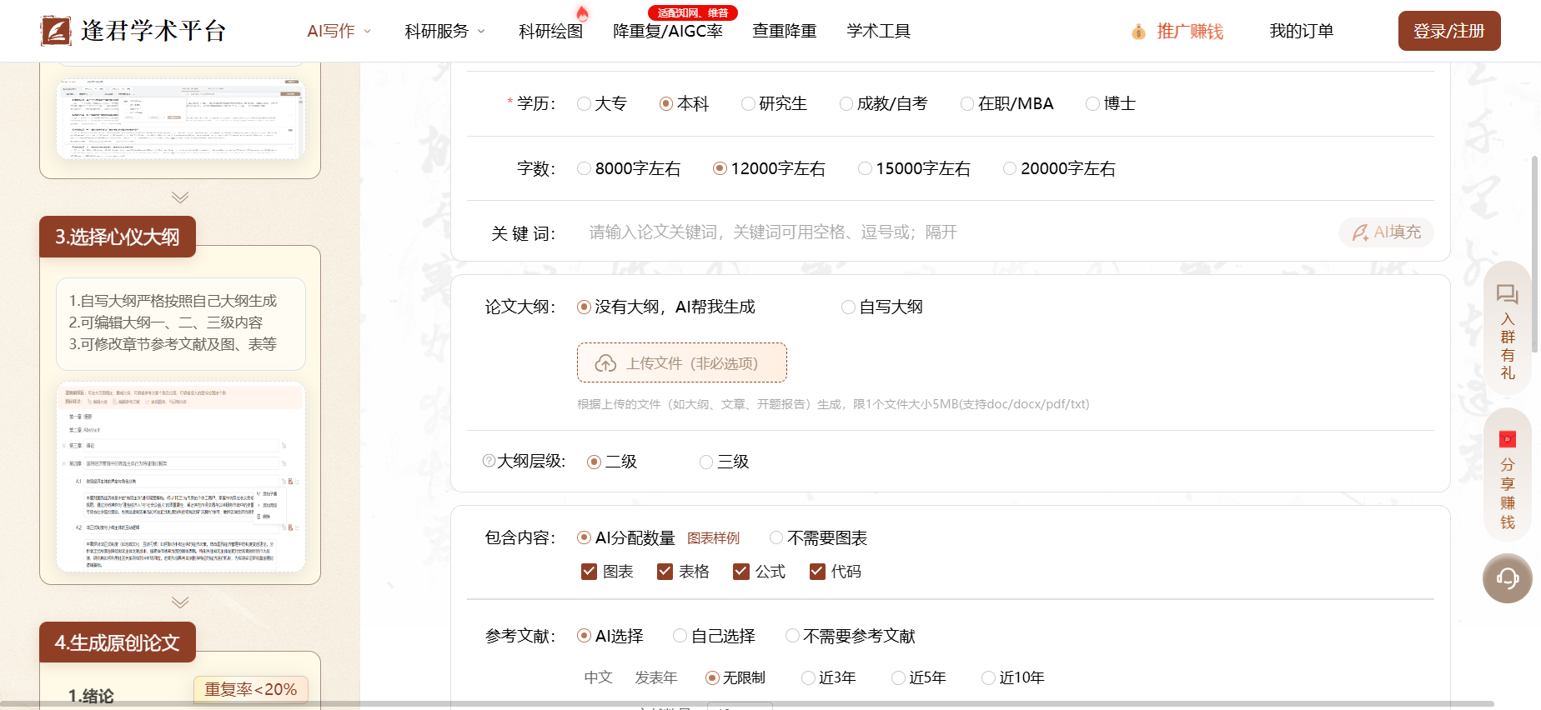The width and height of the screenshot is (1541, 710).
Task: Uncheck the 公式 checkbox
Action: pos(740,572)
